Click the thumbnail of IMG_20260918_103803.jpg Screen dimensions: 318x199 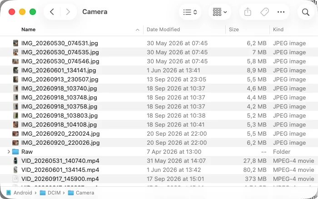coord(15,115)
